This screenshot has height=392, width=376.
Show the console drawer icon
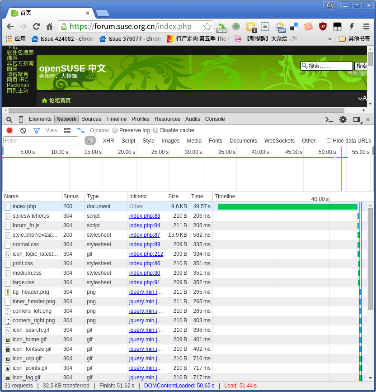point(329,120)
